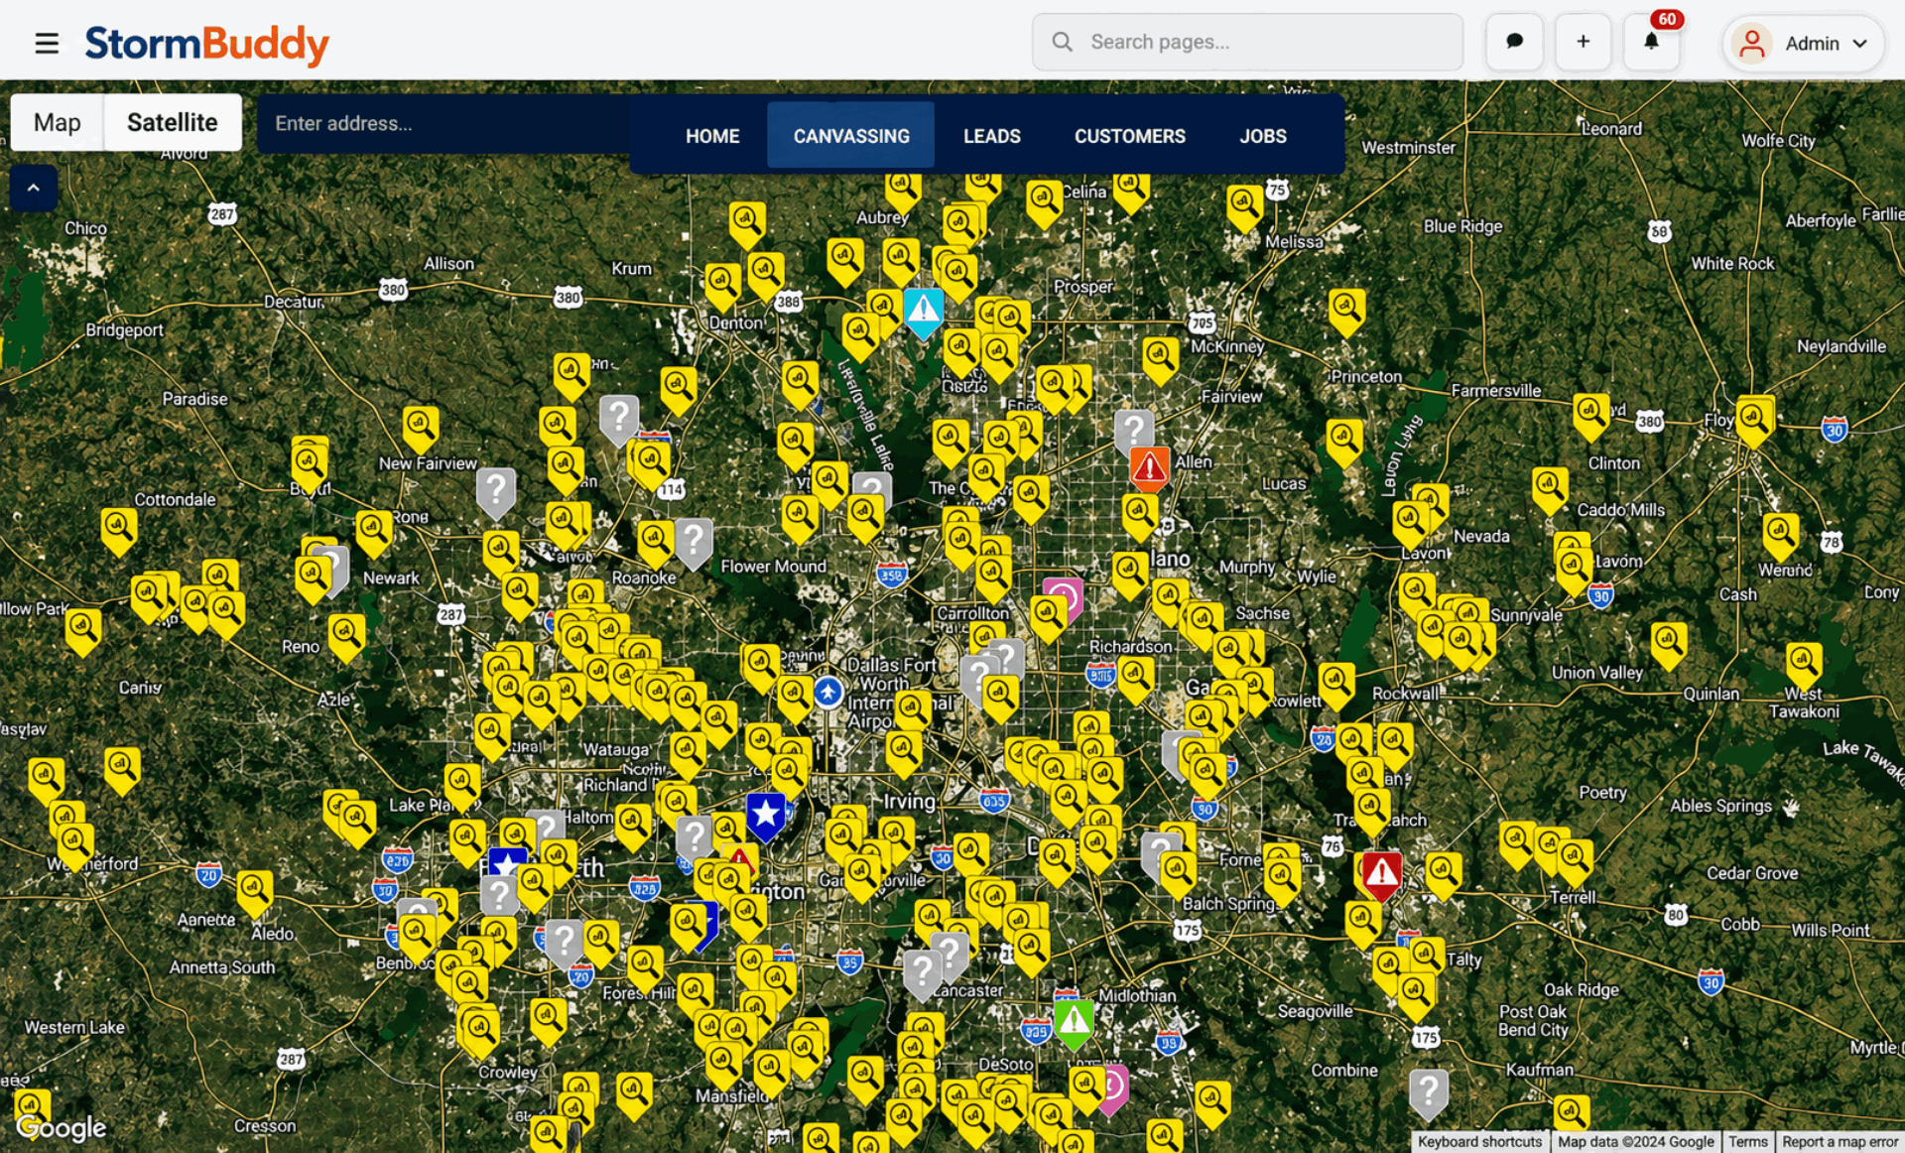Click the Google logo on map
This screenshot has height=1153, width=1905.
tap(62, 1128)
